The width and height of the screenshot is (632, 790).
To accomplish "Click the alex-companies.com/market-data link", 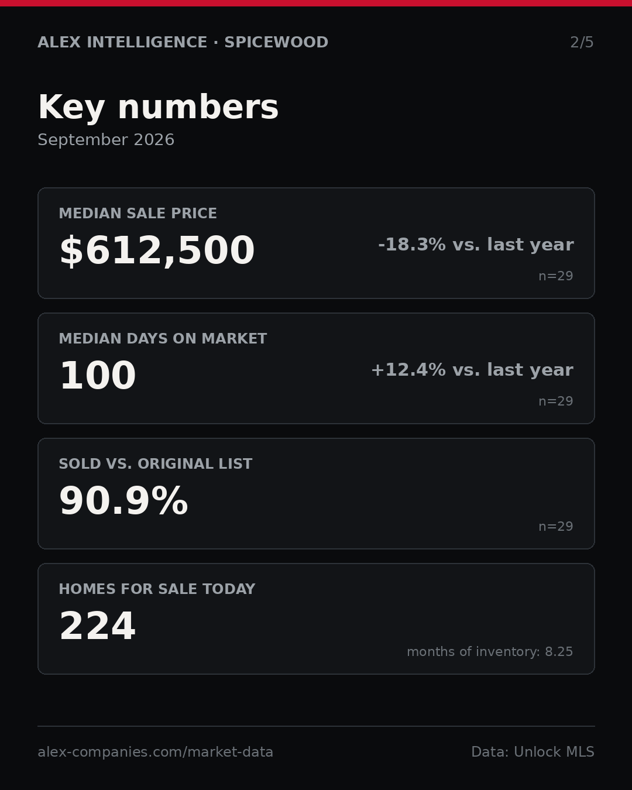I will [x=155, y=752].
